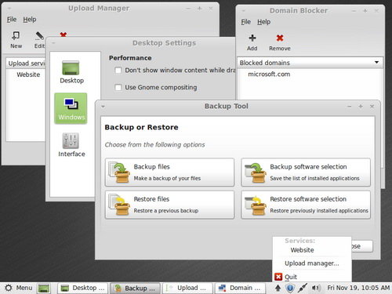
Task: Click Restore software selection button
Action: [306, 205]
